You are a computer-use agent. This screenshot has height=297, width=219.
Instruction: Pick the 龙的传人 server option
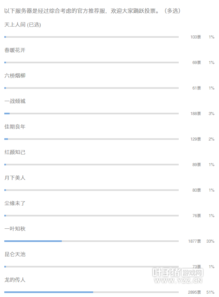15,280
